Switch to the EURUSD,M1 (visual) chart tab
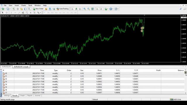 click(21, 67)
